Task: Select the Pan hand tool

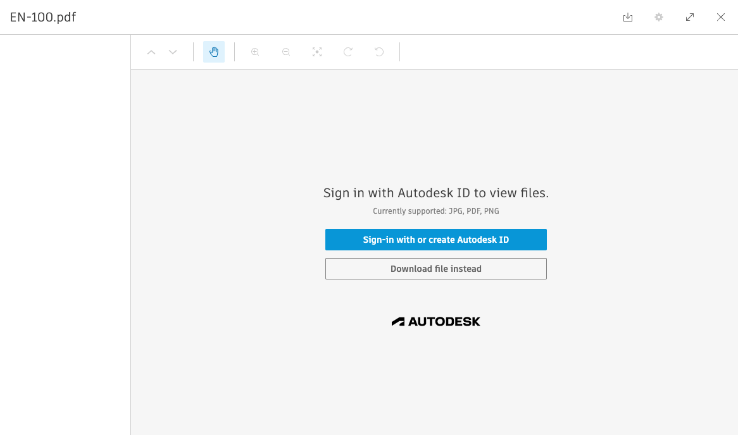Action: click(214, 52)
